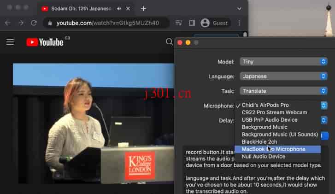The image size is (335, 194).
Task: Open the media control icon in toolbar
Action: pos(179,23)
